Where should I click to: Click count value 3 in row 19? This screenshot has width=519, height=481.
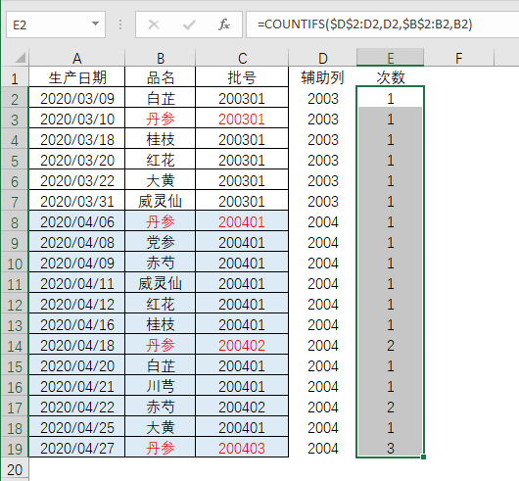tap(391, 449)
